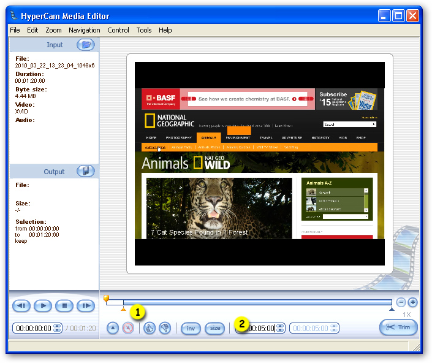432x363 pixels.
Task: Click the size button
Action: click(215, 328)
